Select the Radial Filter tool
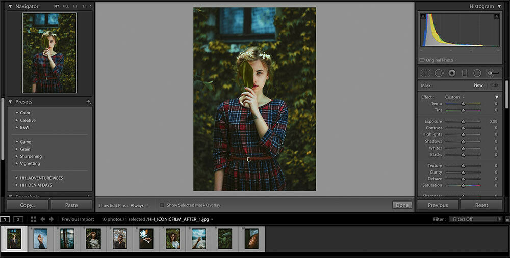 [477, 73]
